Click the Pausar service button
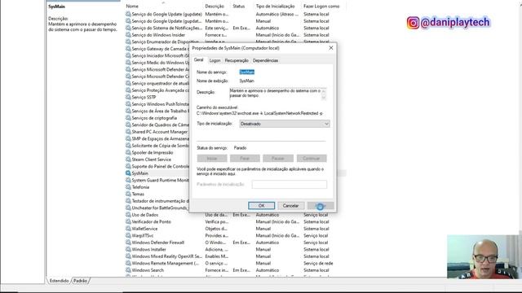This screenshot has width=522, height=293. pos(278,158)
